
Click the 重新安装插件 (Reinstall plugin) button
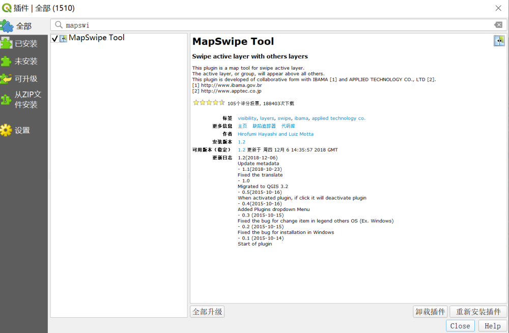point(478,312)
